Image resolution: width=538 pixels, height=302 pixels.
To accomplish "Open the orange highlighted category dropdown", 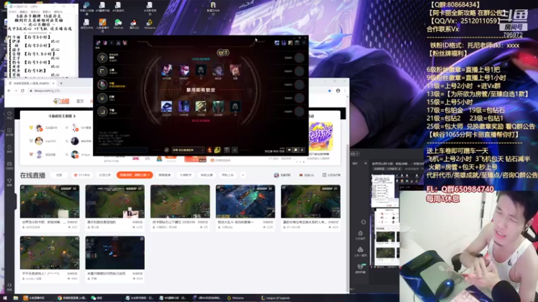I will pyautogui.click(x=134, y=175).
